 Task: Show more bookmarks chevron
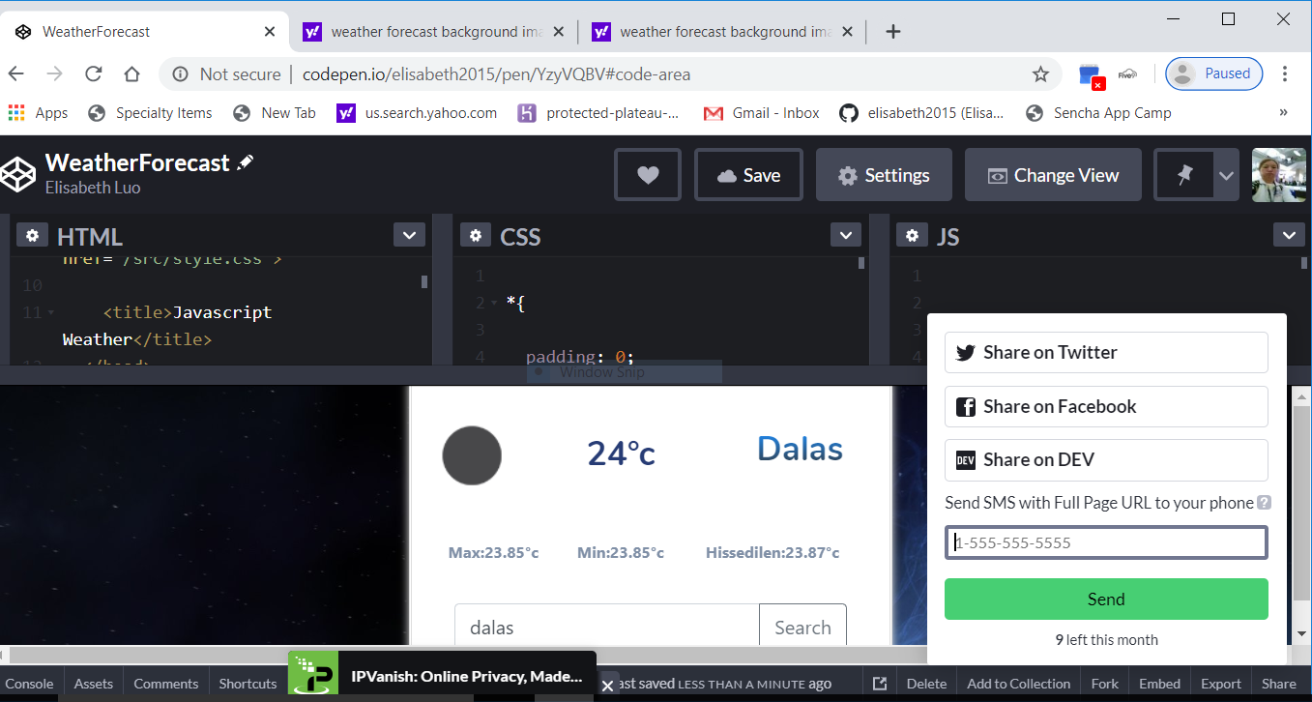point(1284,113)
